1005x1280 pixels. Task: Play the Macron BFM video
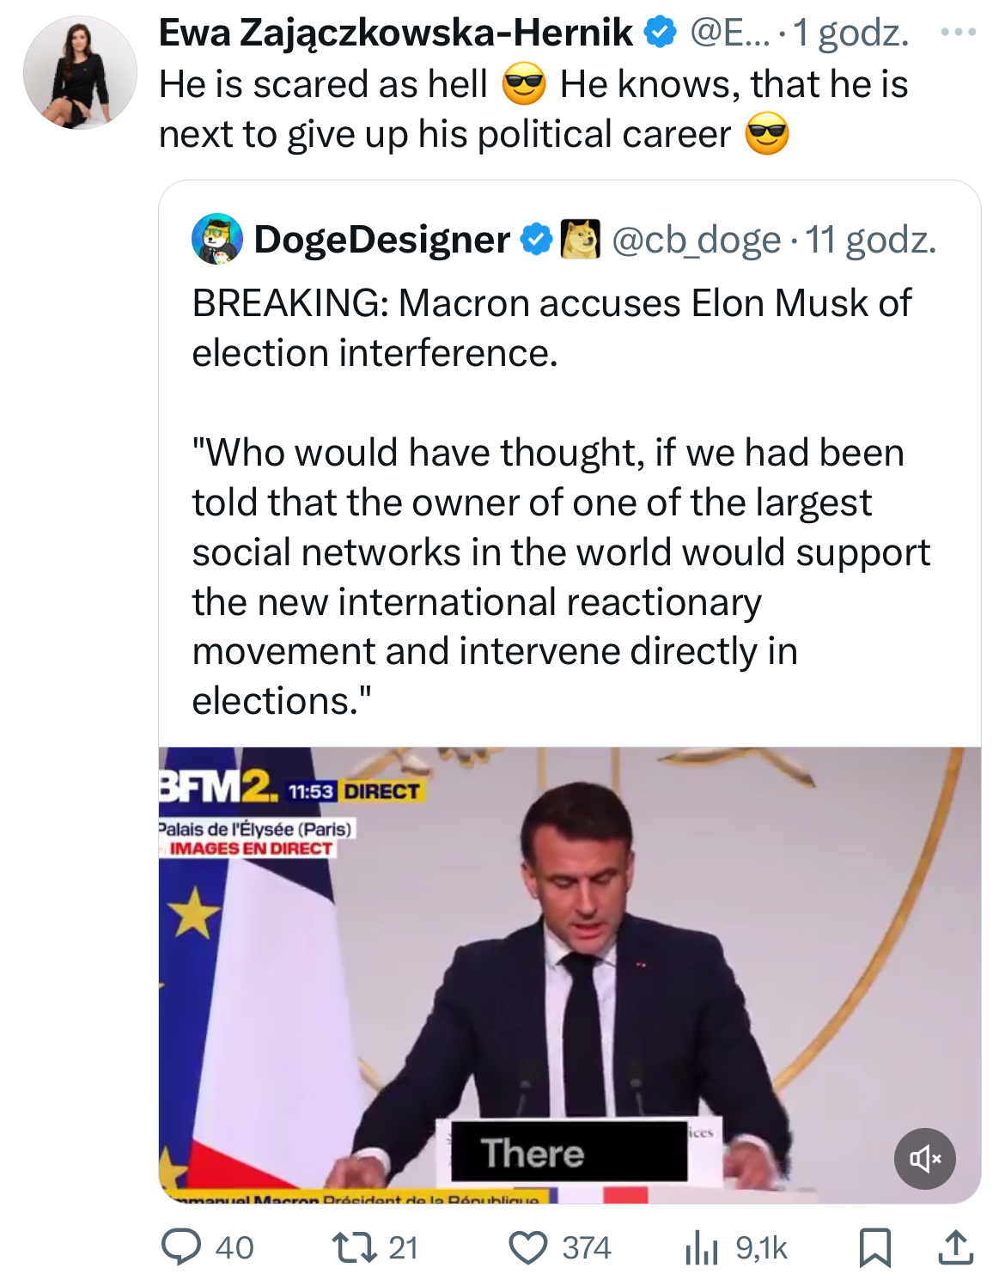(x=569, y=974)
